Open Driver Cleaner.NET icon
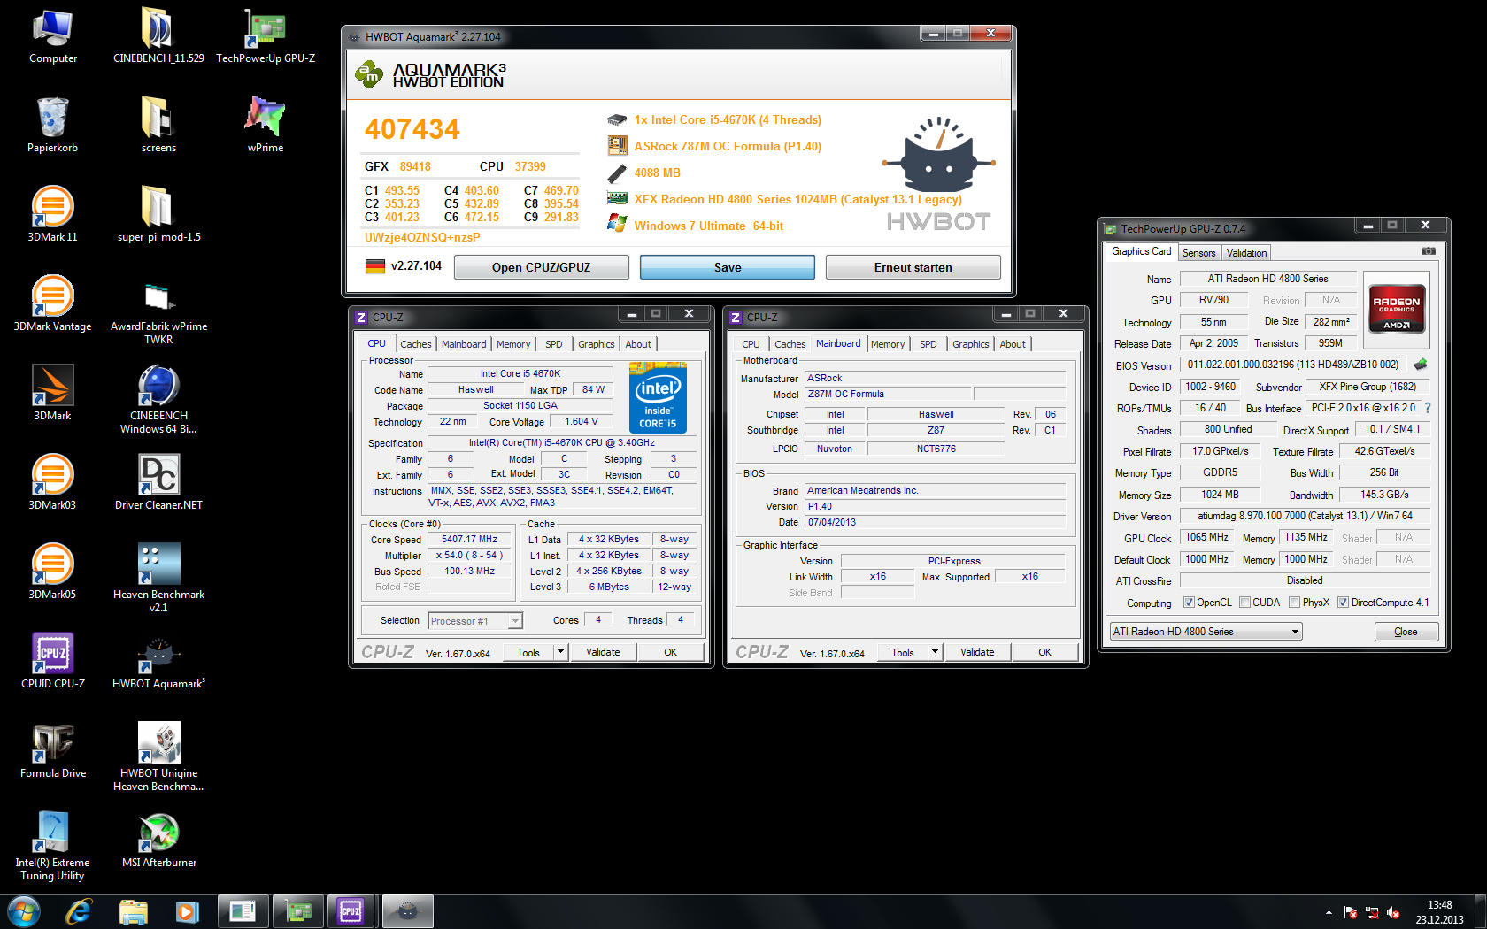1487x929 pixels. (x=158, y=483)
